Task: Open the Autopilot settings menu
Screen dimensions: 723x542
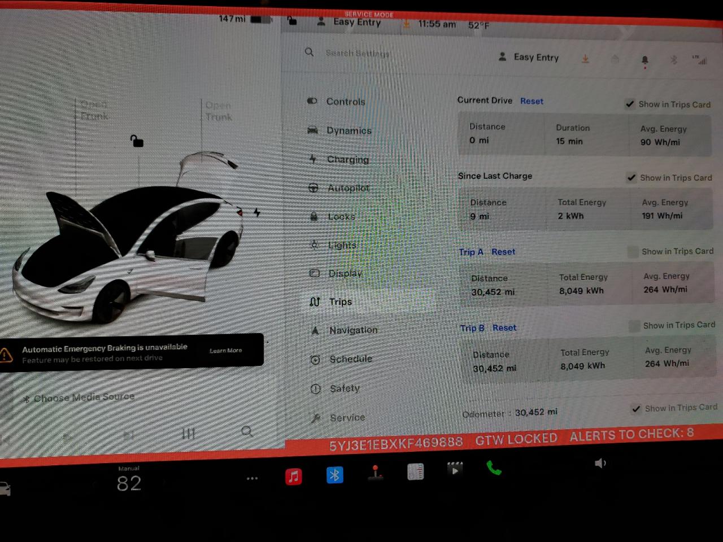Action: (349, 188)
